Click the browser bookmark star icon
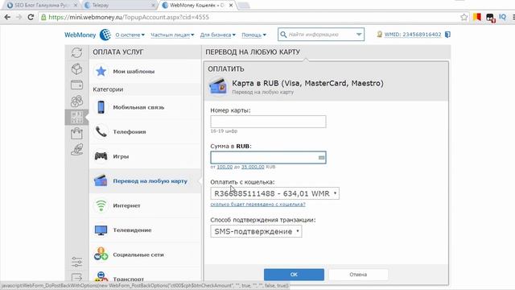 [463, 17]
